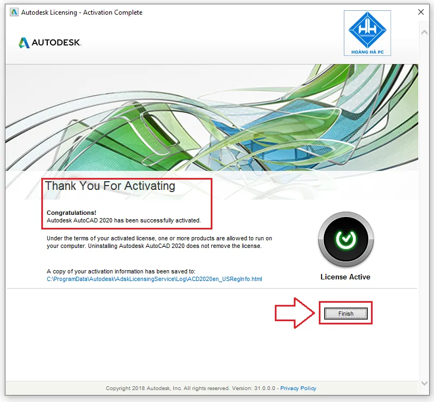Click the Hoàng Hà PC logo
The width and height of the screenshot is (434, 402).
(x=367, y=33)
